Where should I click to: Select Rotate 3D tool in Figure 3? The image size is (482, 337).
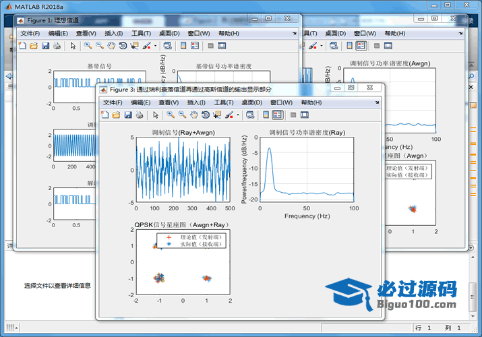pyautogui.click(x=205, y=115)
